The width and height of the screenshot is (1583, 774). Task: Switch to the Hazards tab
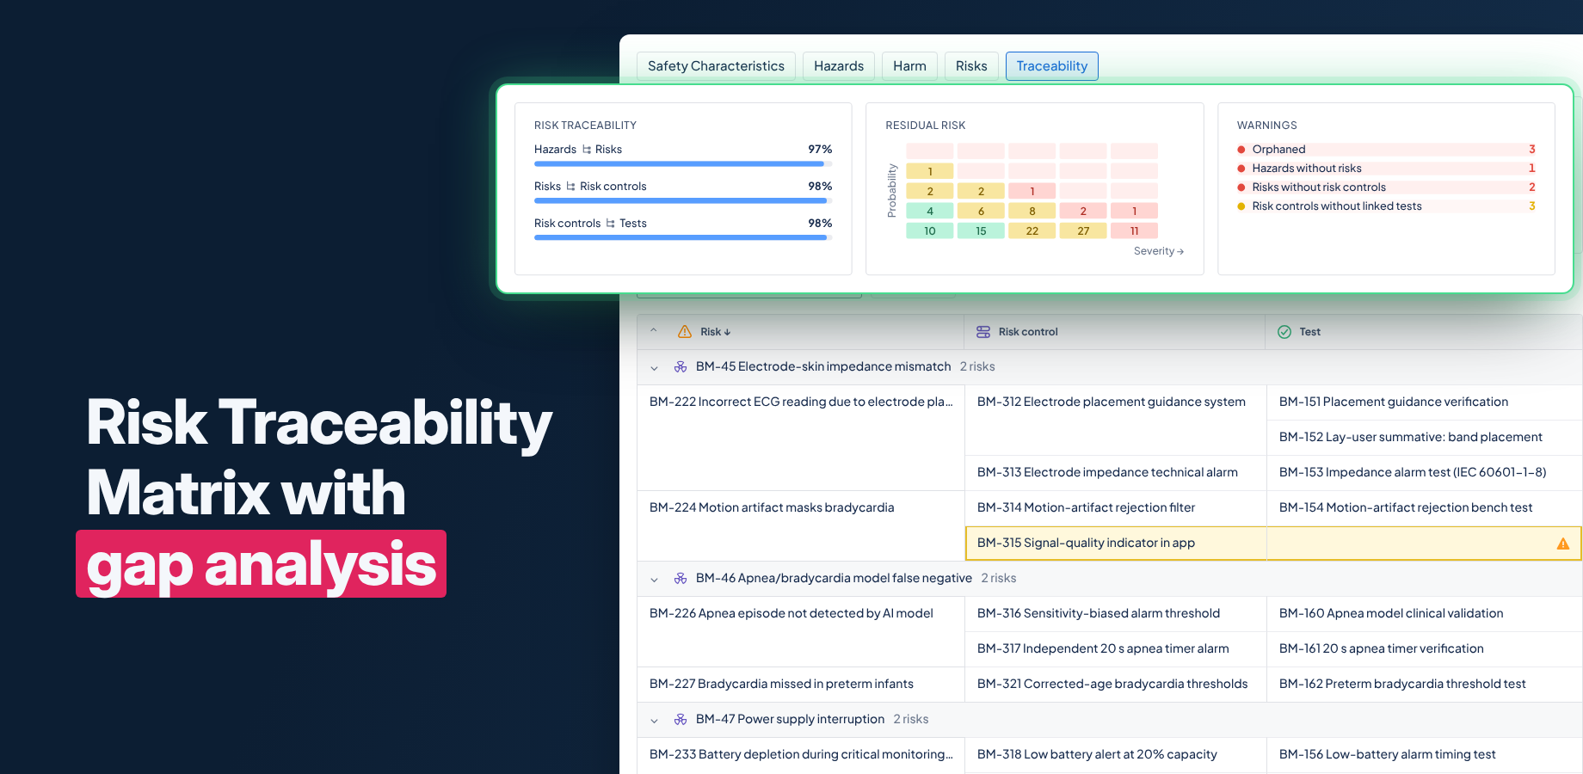tap(839, 66)
